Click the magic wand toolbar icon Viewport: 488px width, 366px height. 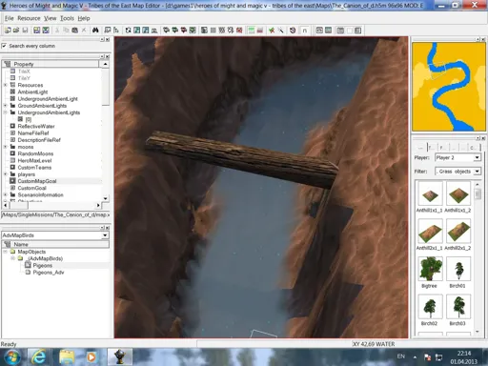280,30
